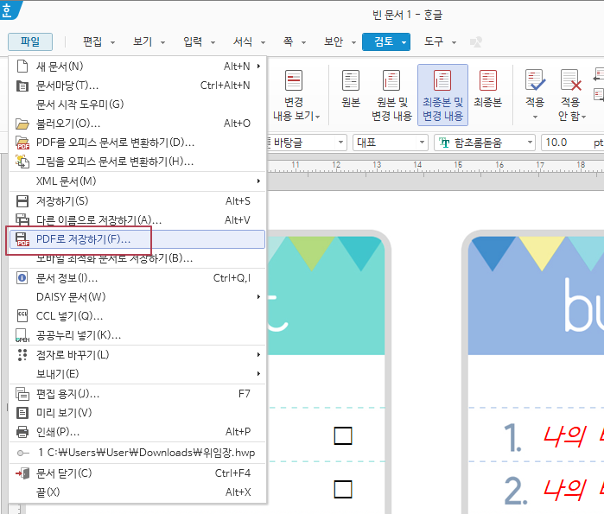
Task: Click the pin icon beside recent file 위임장.hwp
Action: tap(22, 454)
